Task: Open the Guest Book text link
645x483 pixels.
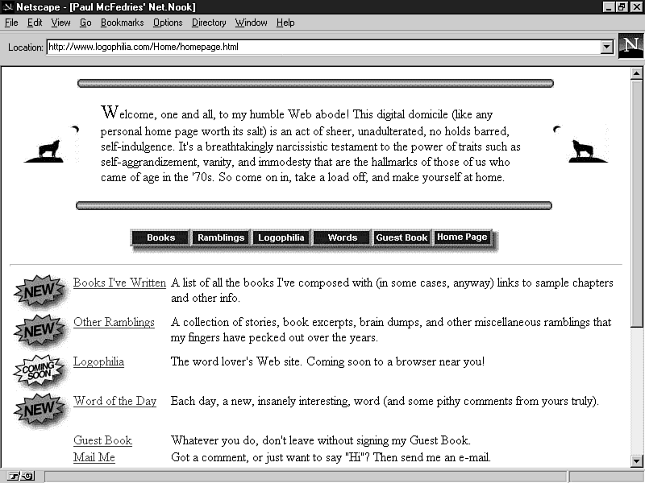Action: click(103, 440)
